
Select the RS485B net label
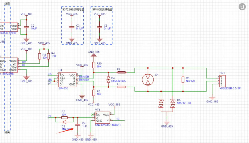pos(84,77)
